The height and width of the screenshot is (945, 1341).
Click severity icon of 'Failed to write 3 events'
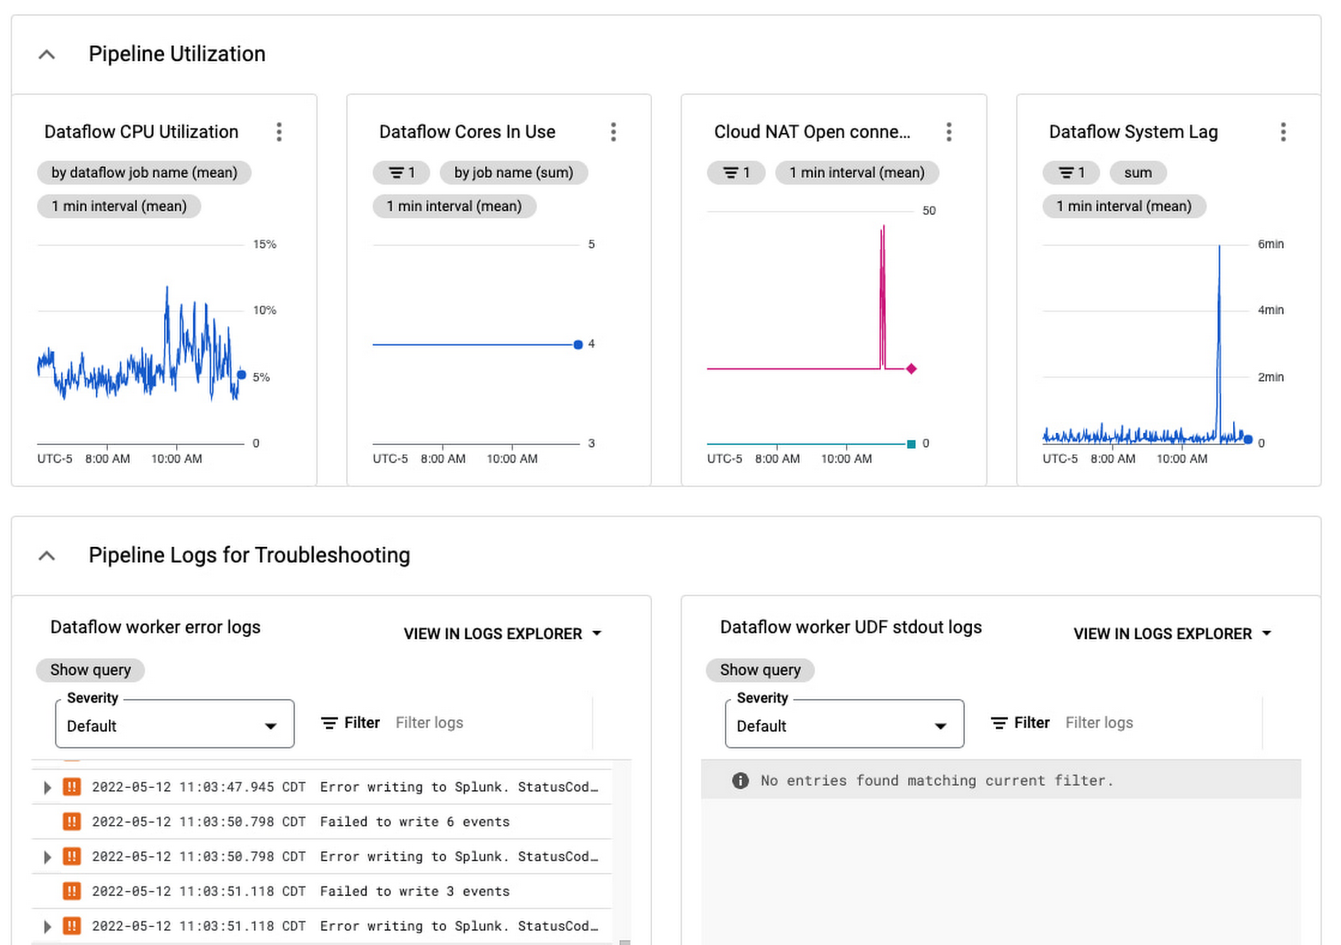tap(72, 892)
